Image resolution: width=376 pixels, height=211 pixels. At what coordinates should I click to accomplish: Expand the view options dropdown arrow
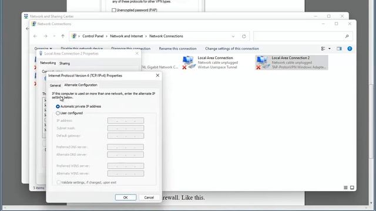pyautogui.click(x=330, y=49)
